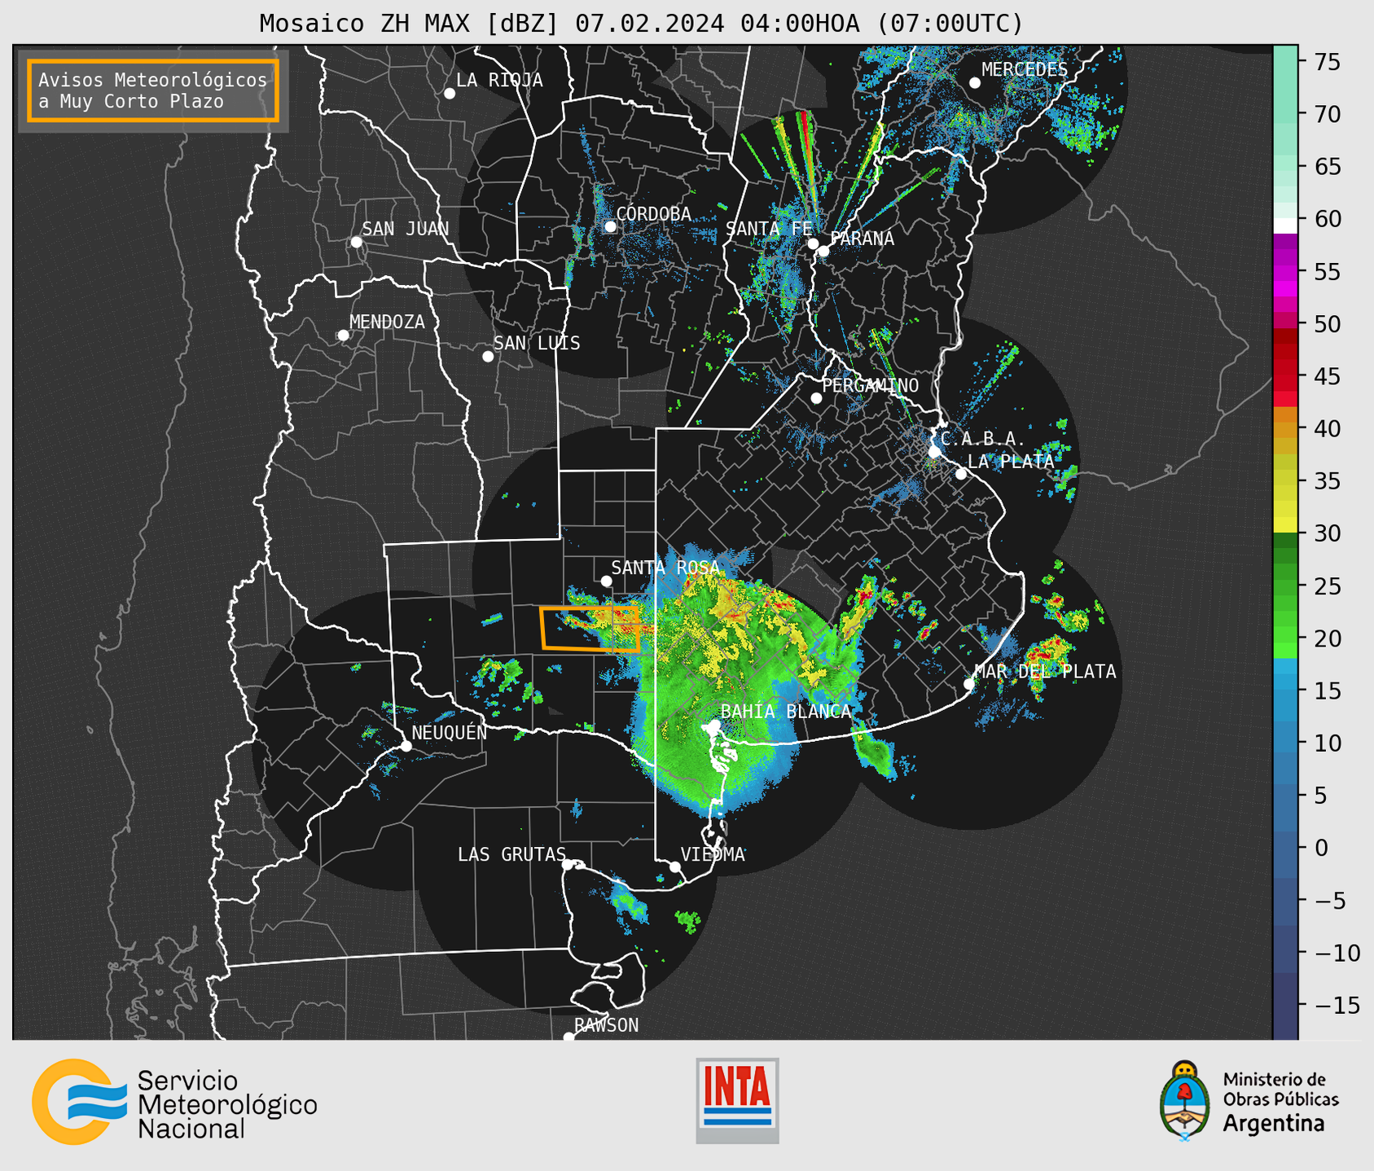Click the CÓRDOBA city marker dot
1374x1171 pixels.
pos(610,226)
